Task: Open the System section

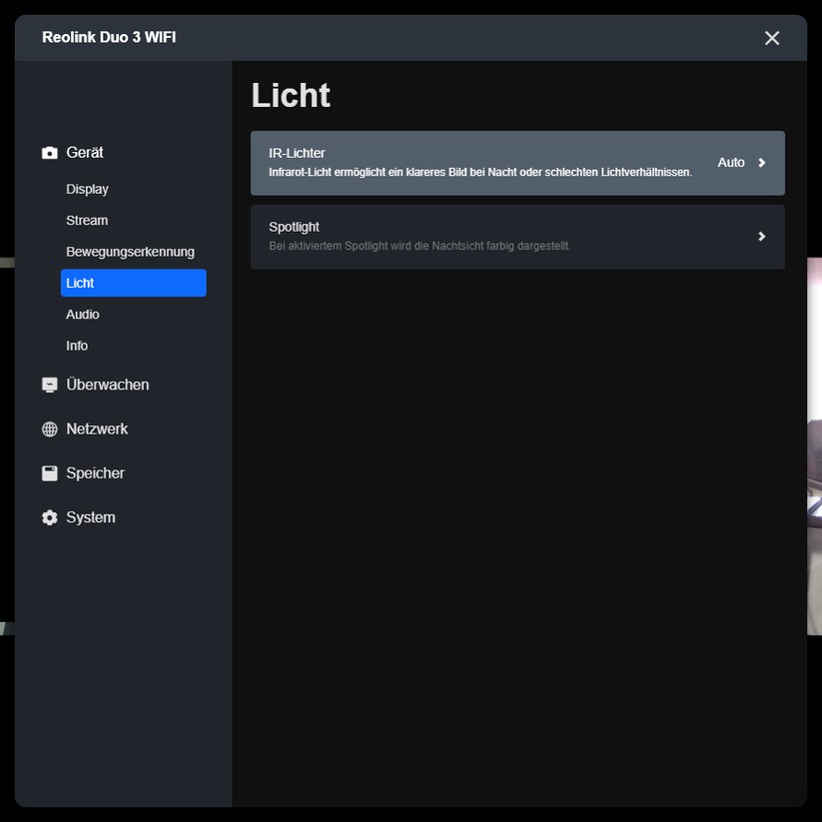Action: pyautogui.click(x=92, y=516)
